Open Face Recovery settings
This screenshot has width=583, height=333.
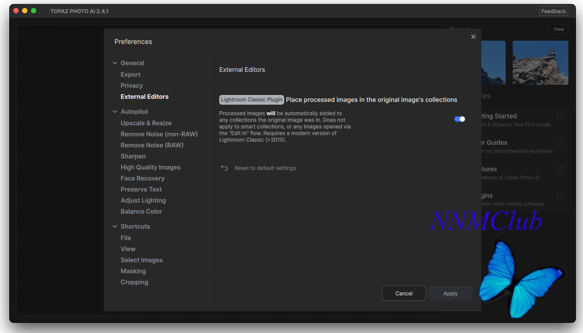coord(142,178)
